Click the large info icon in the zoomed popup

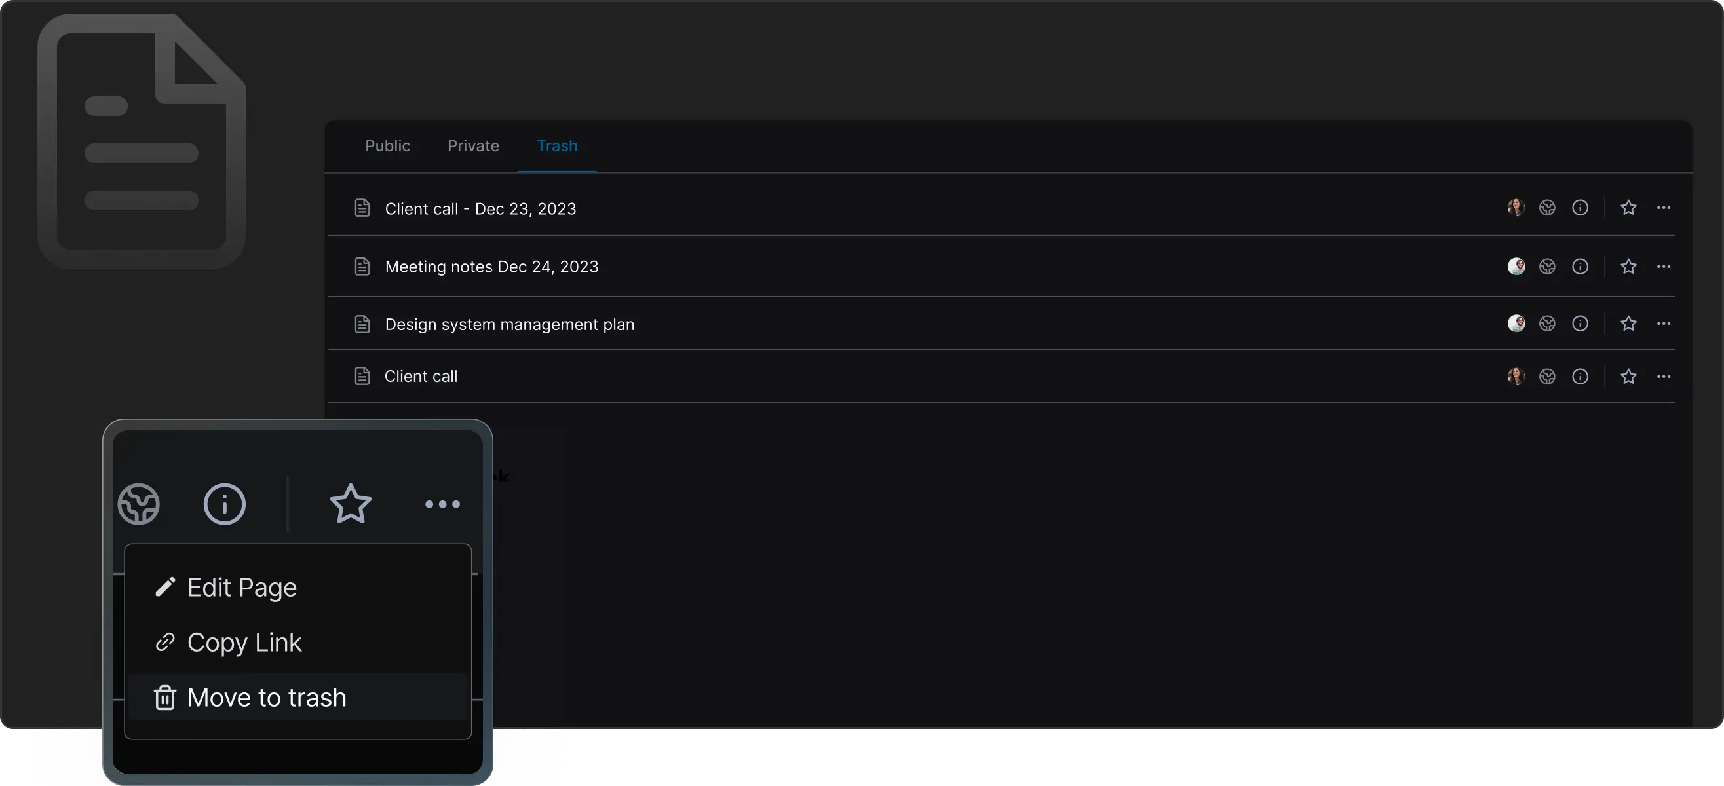click(224, 504)
